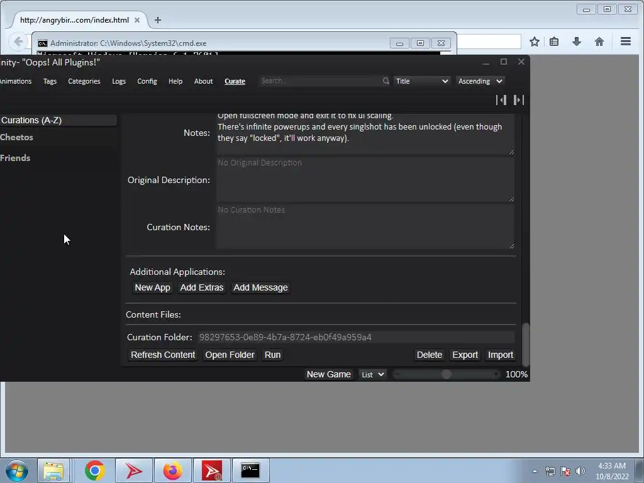644x483 pixels.
Task: Open the Categories menu
Action: click(x=84, y=81)
